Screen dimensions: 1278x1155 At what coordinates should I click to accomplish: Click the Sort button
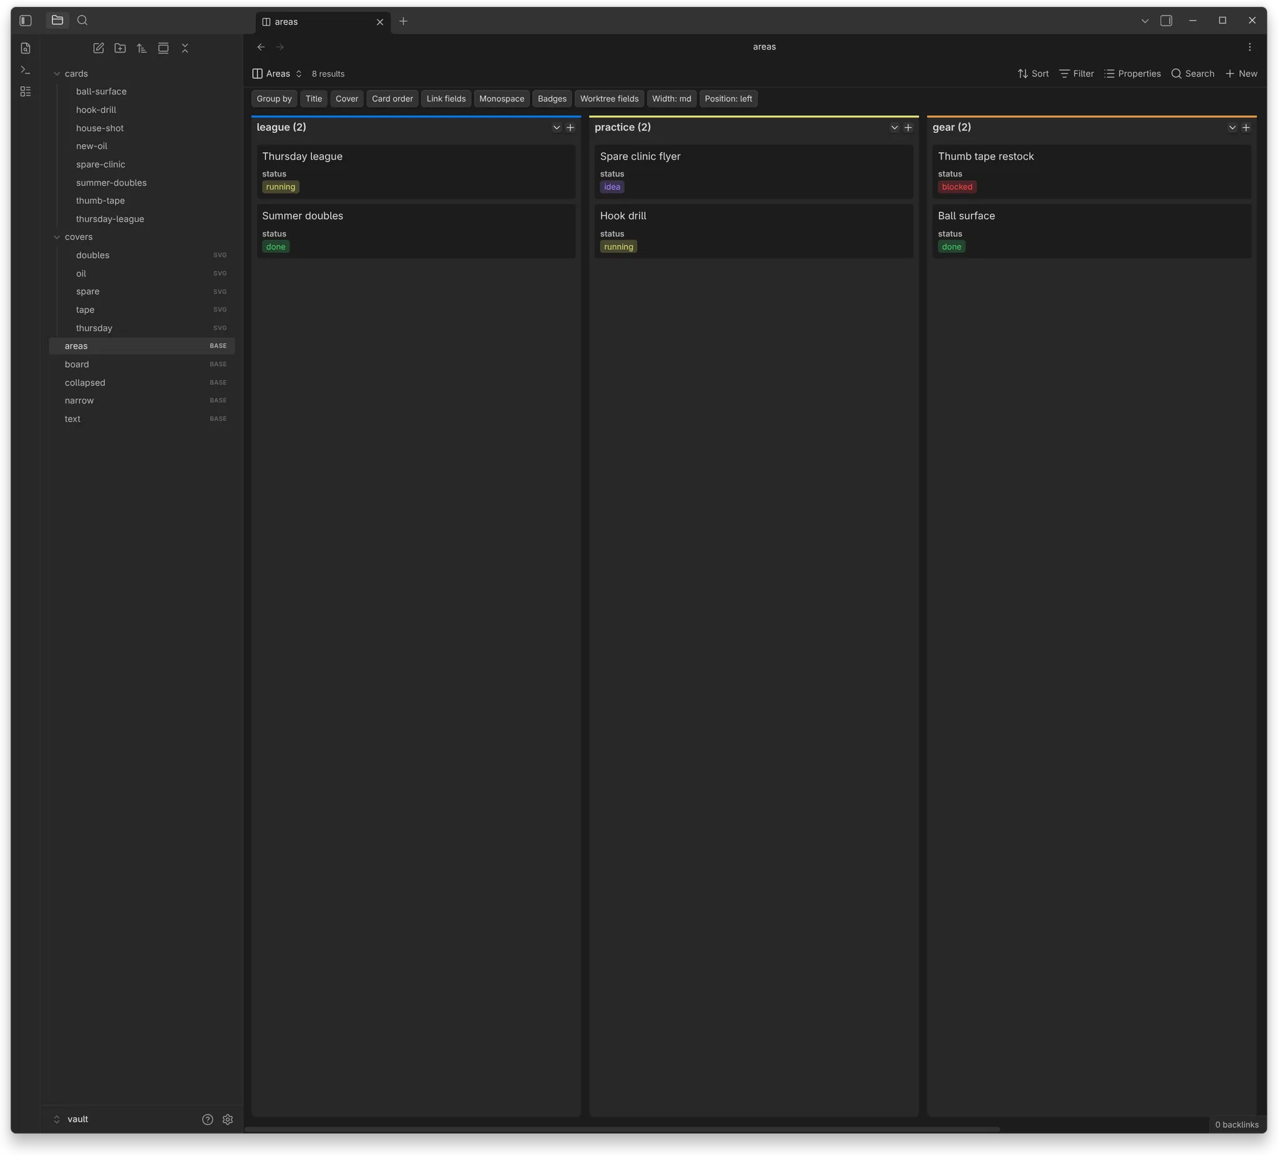(1033, 74)
